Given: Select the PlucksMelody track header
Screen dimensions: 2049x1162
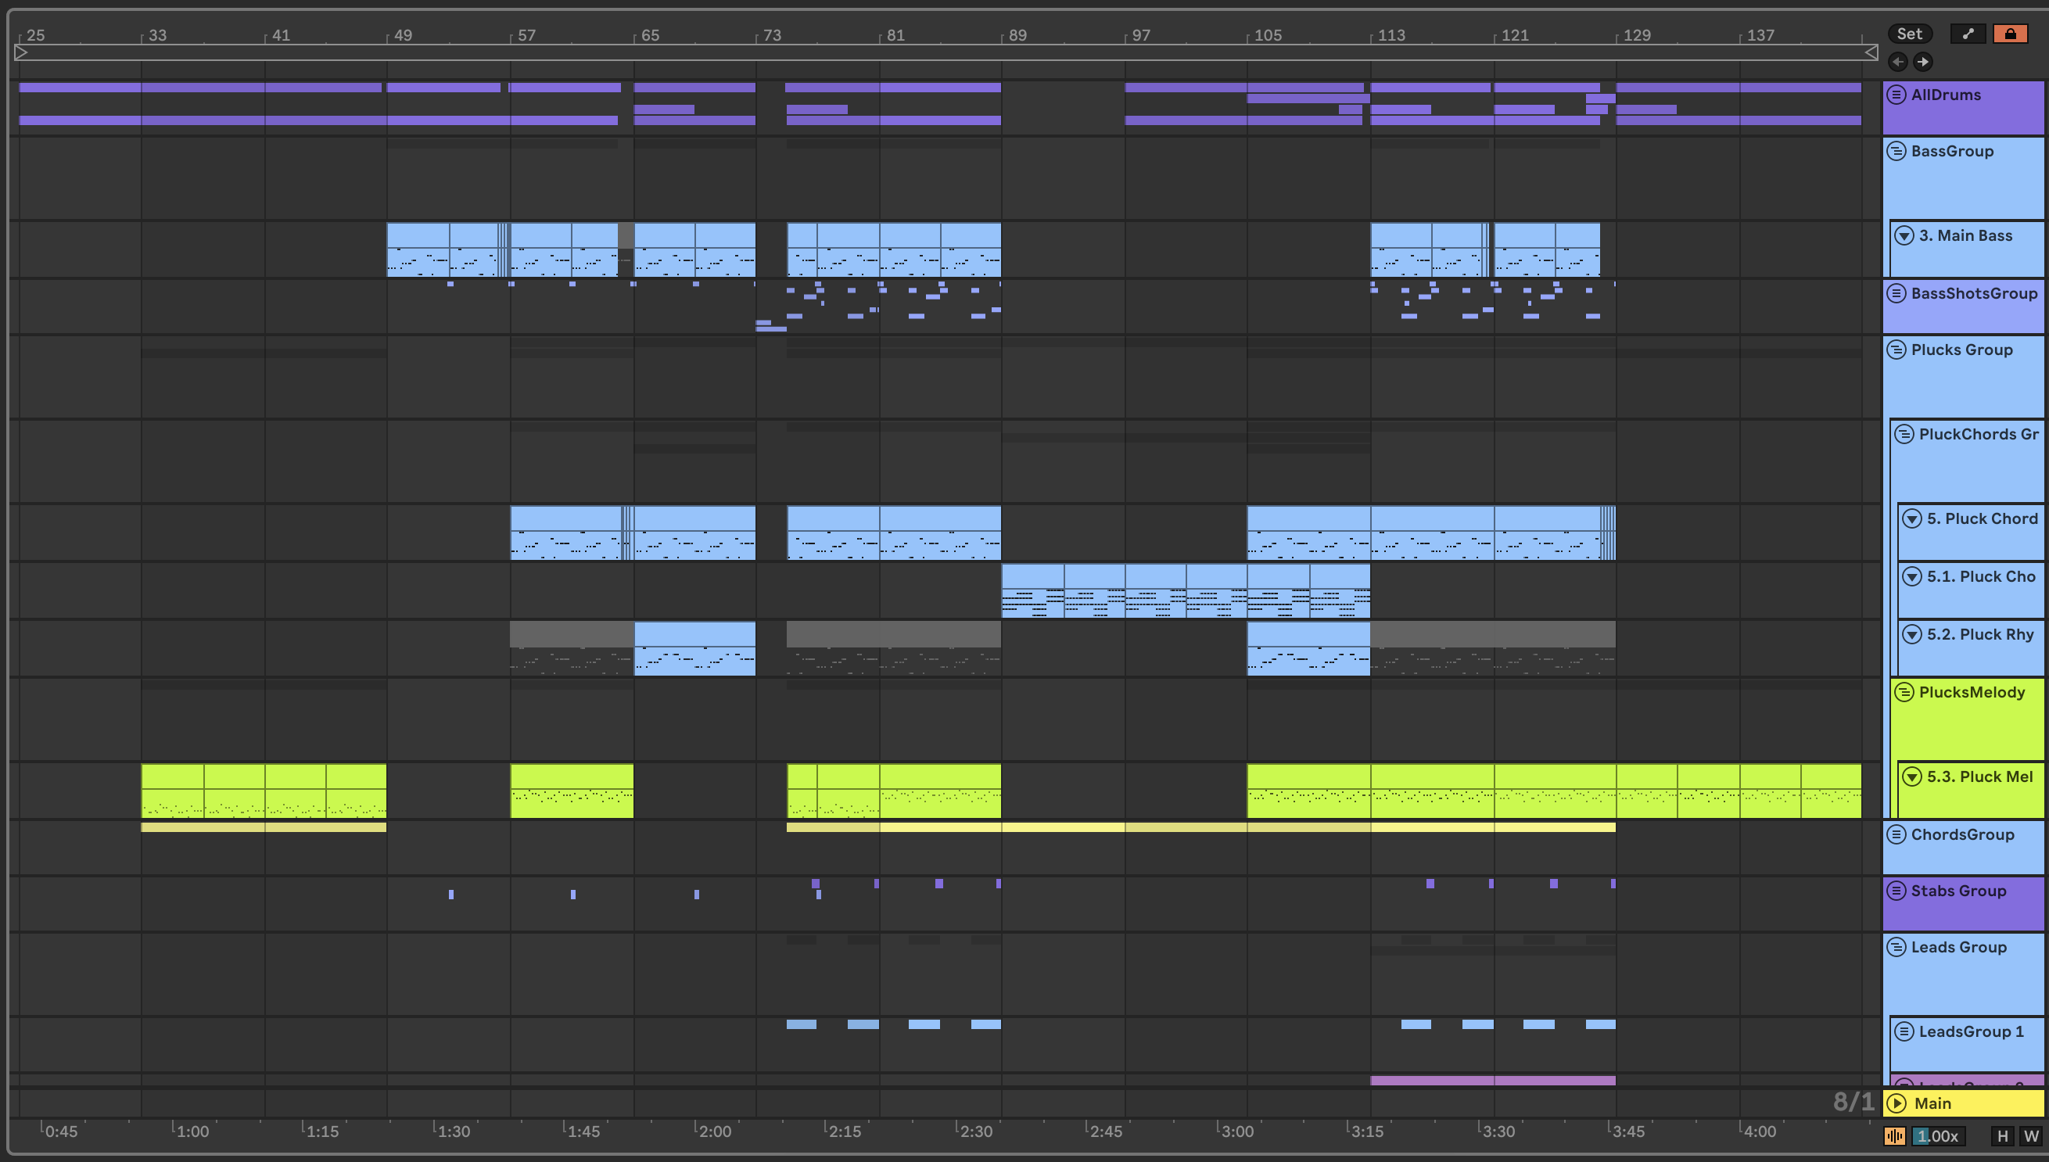Looking at the screenshot, I should pos(1972,693).
